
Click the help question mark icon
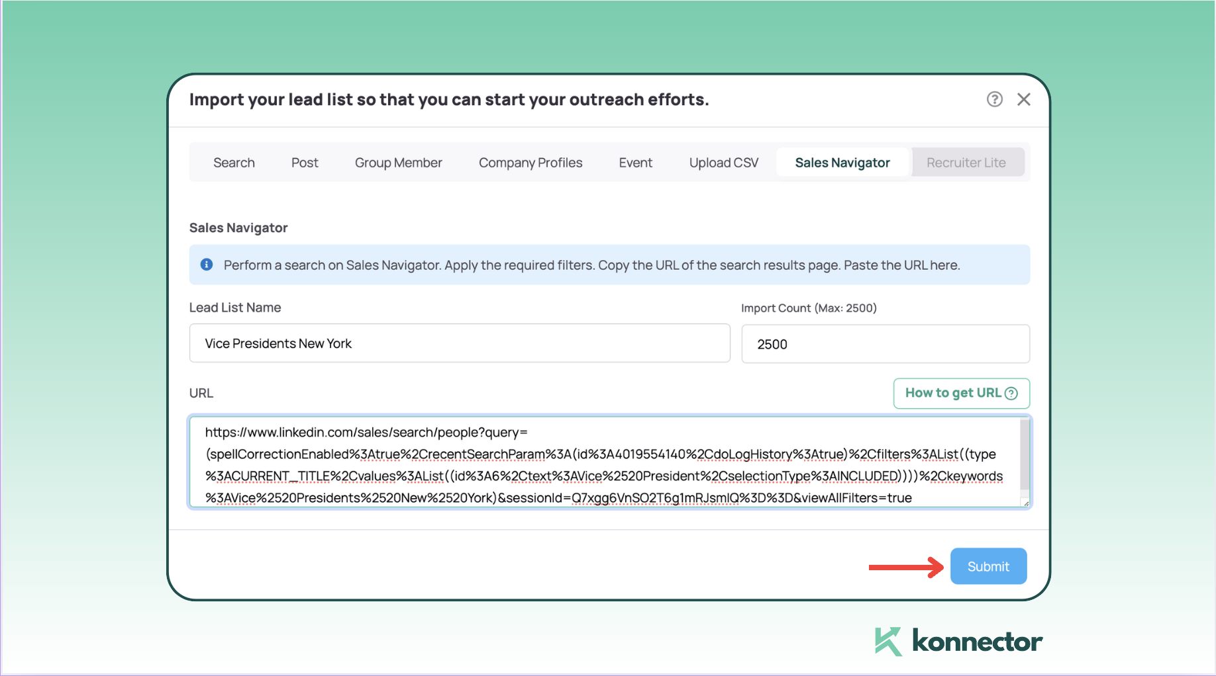(994, 99)
